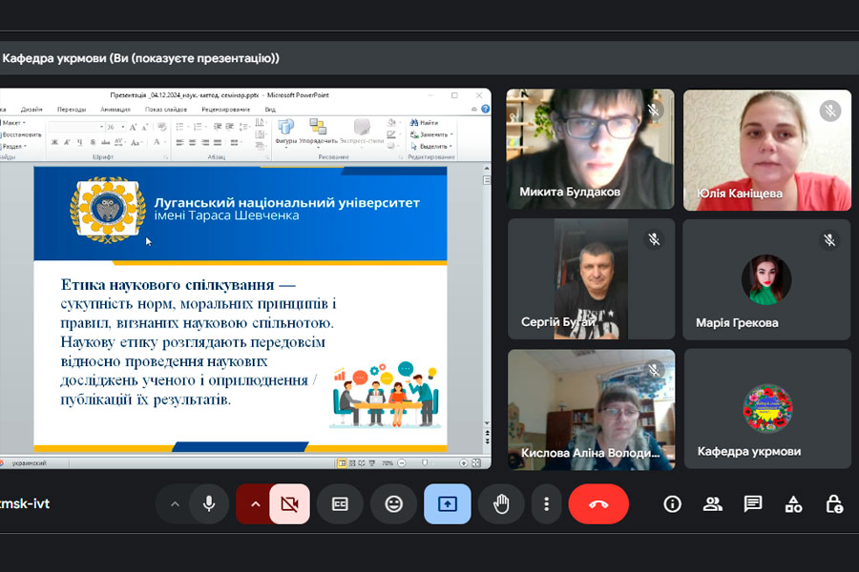Click Найти find button
859x572 pixels.
(425, 123)
